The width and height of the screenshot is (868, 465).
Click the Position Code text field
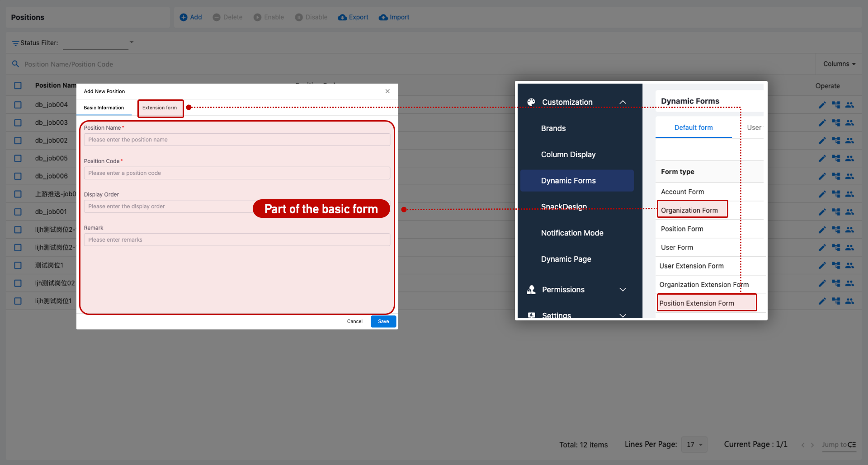click(x=237, y=173)
